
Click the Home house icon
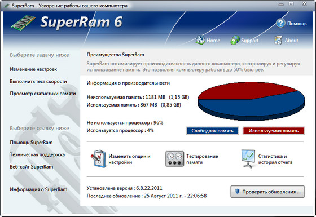click(x=200, y=40)
